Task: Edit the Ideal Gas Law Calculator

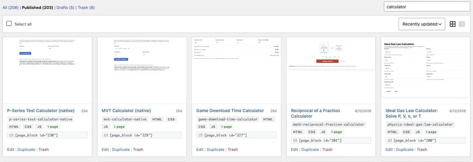Action: click(x=389, y=150)
